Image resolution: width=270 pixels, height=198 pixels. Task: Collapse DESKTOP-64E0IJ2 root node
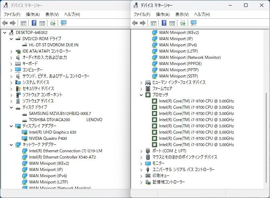point(5,33)
